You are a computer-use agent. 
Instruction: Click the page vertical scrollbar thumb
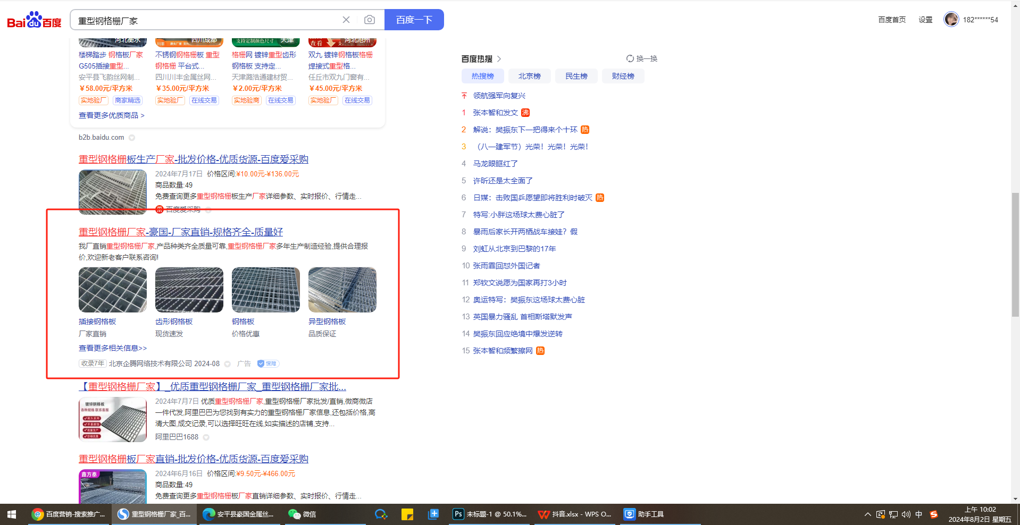[1015, 255]
